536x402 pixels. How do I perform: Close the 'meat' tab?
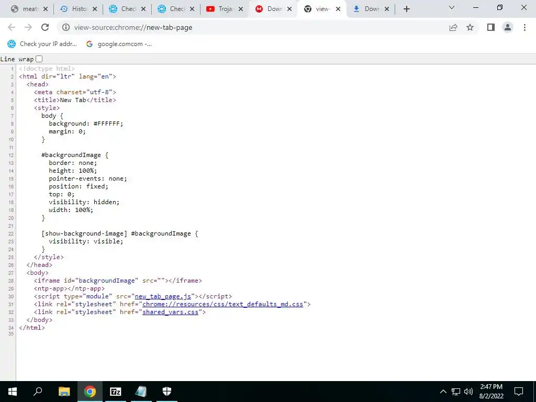coord(46,9)
